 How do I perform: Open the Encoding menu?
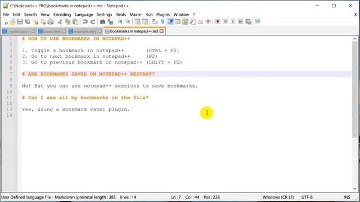click(x=62, y=15)
